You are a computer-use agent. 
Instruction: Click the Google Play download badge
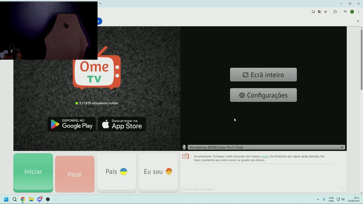pyautogui.click(x=71, y=124)
